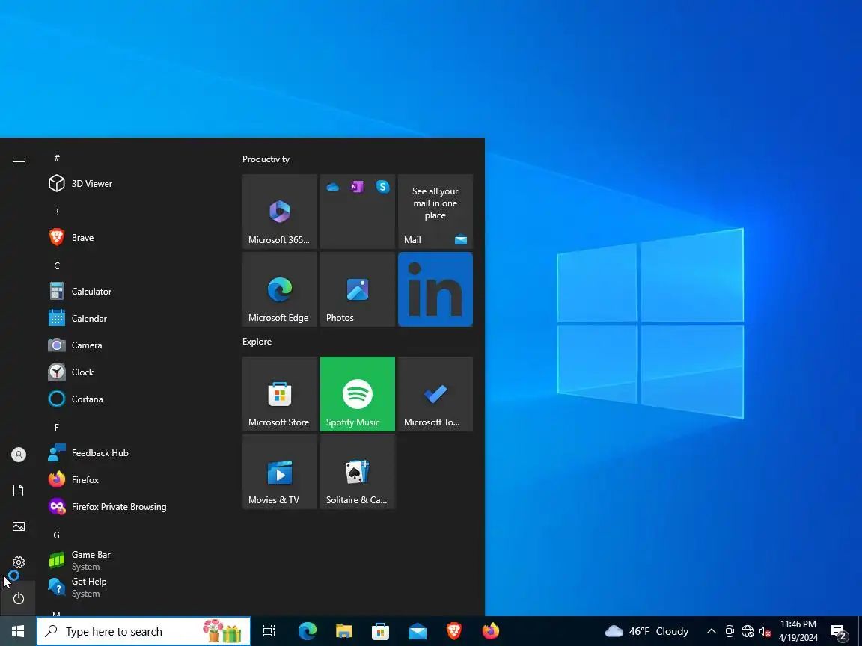Open the Calendar app
Viewport: 862px width, 646px height.
pos(132,318)
